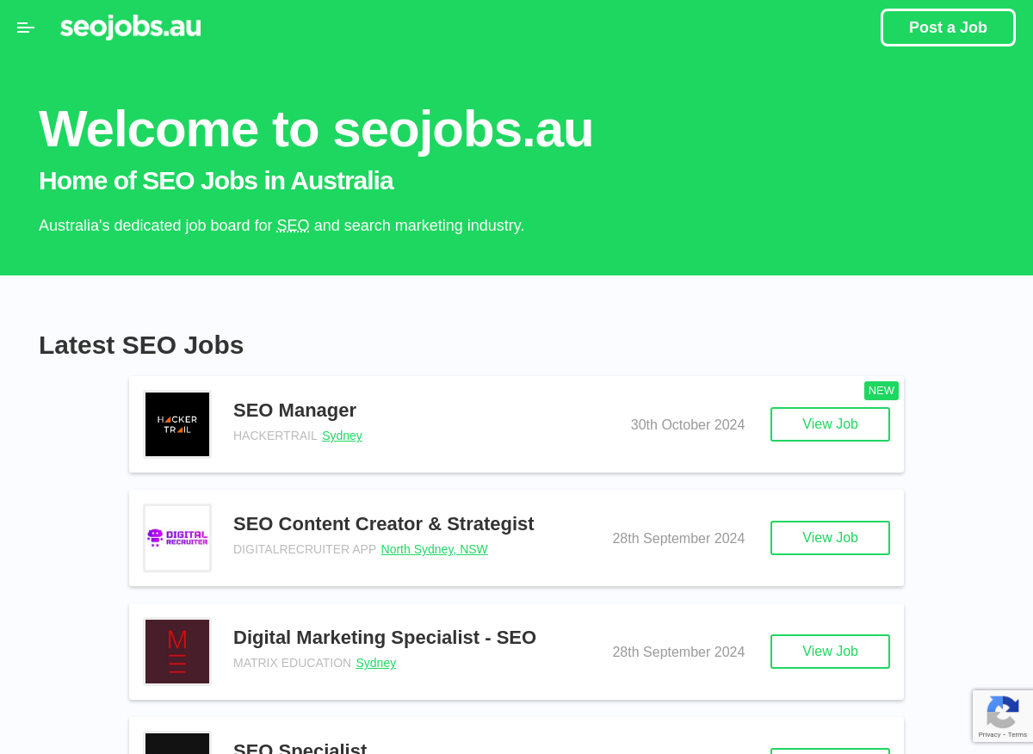
Task: Click the seojobs.au logo
Action: point(131,28)
